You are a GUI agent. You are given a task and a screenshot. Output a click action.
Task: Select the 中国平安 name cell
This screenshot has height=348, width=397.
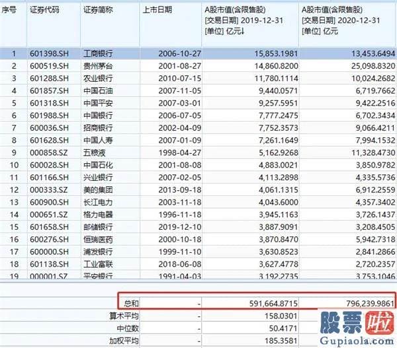click(x=98, y=103)
